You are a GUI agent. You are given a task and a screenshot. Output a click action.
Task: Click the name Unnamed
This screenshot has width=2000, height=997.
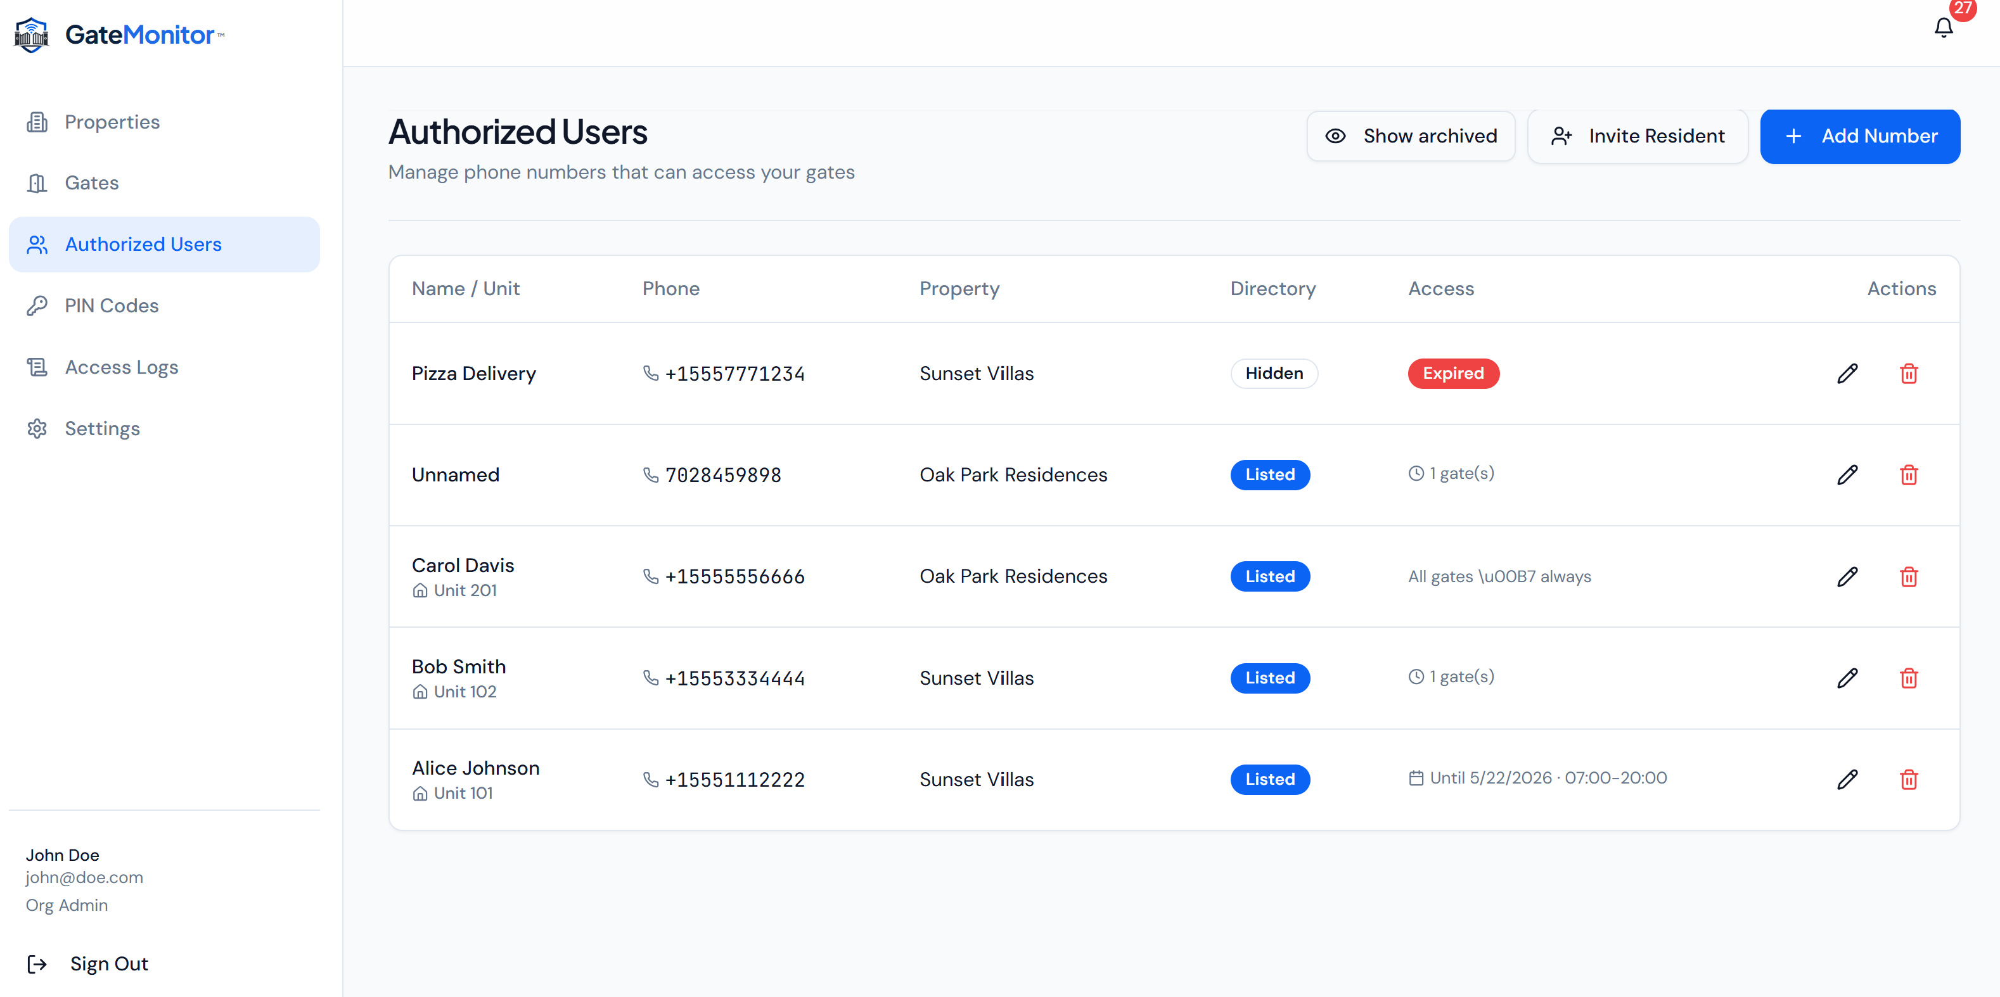(x=456, y=475)
